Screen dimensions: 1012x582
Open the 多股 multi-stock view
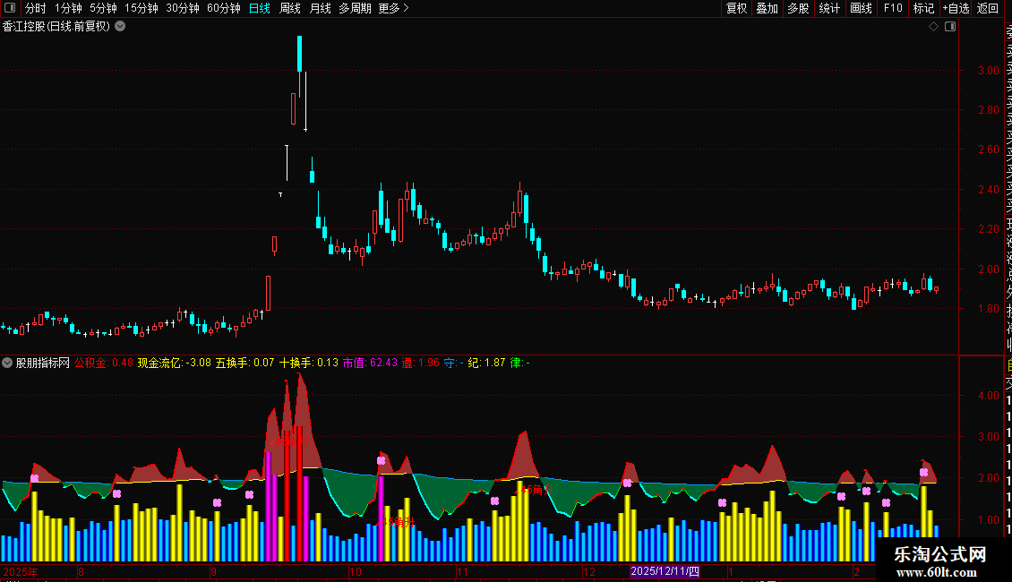click(x=798, y=8)
